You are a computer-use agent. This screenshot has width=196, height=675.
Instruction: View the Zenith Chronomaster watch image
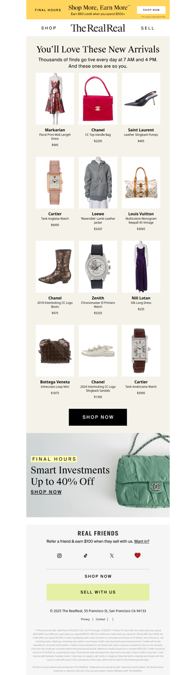click(x=98, y=267)
